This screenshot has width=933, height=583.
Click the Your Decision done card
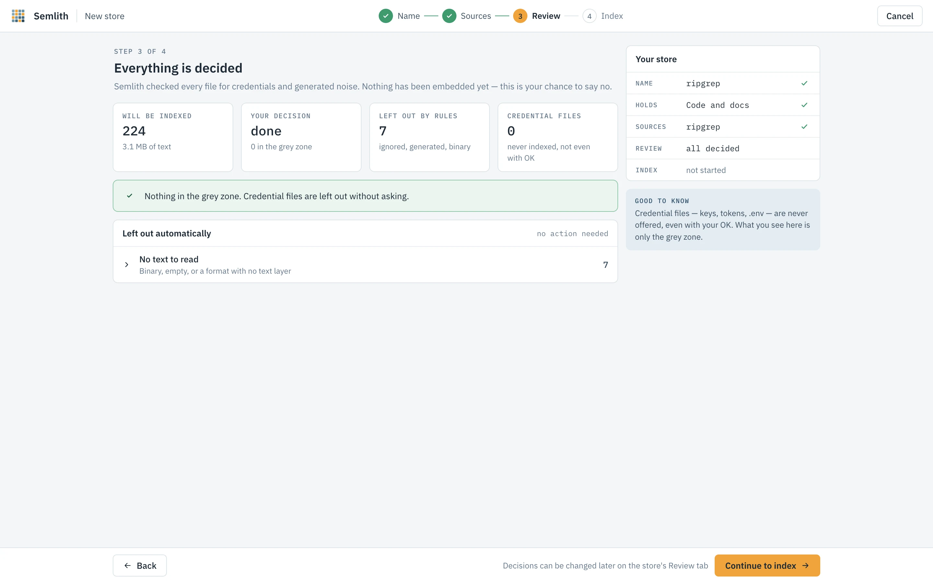coord(301,137)
